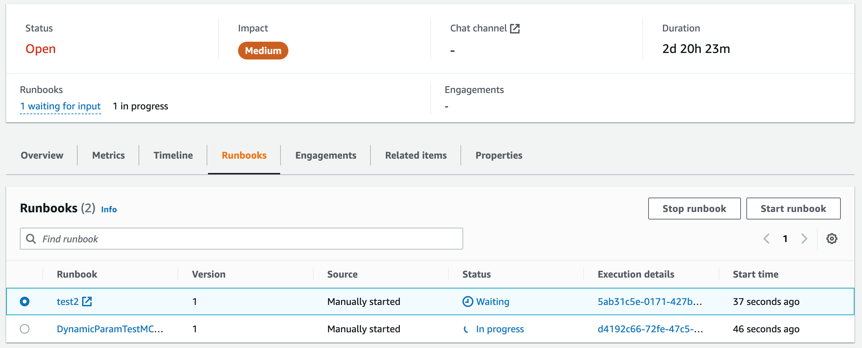
Task: Click the test2 external link icon
Action: pos(87,302)
